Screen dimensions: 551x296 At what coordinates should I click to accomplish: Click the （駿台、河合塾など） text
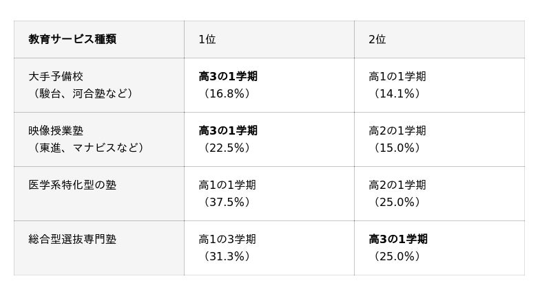coord(83,93)
